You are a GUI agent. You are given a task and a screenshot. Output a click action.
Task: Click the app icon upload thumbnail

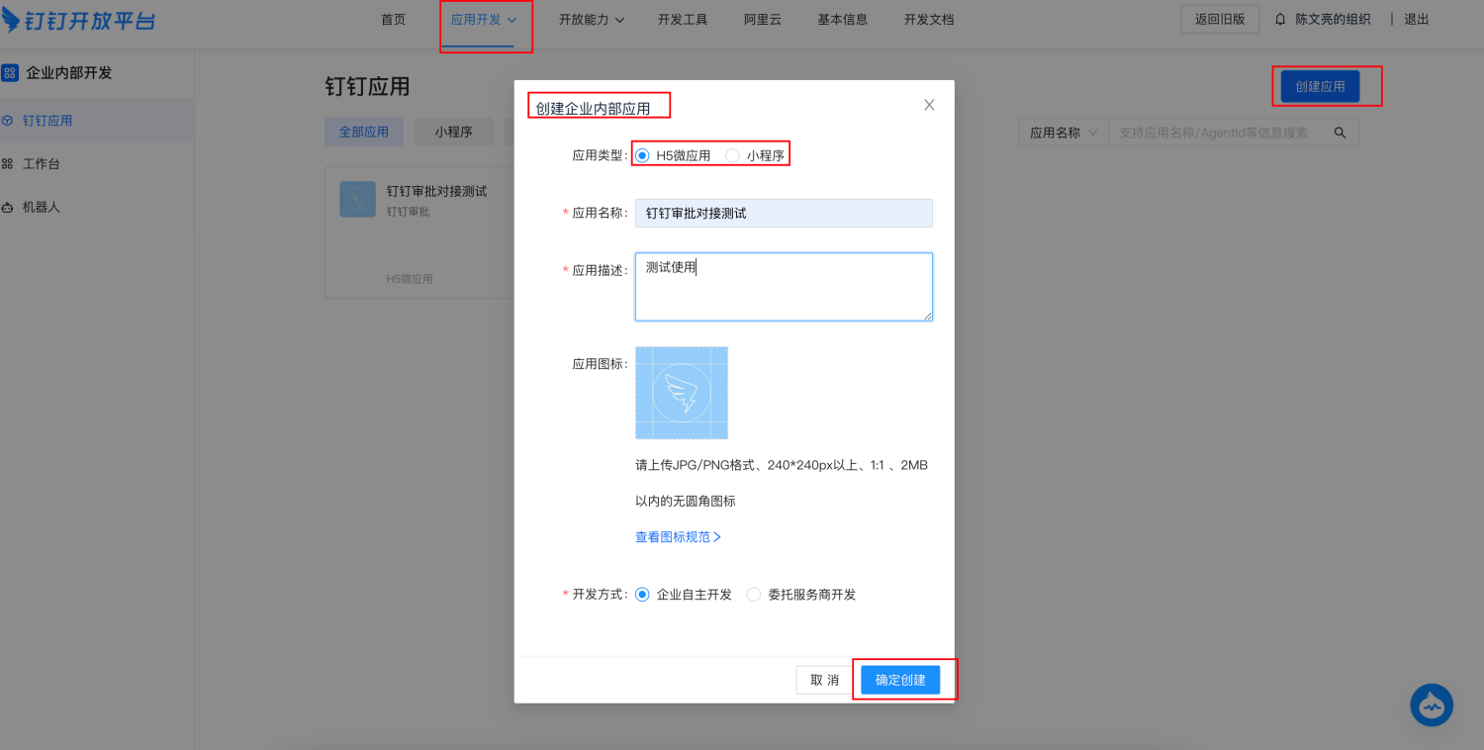[682, 393]
